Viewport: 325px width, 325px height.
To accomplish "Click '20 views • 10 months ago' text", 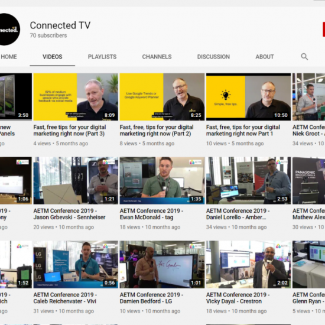I will 64,227.
